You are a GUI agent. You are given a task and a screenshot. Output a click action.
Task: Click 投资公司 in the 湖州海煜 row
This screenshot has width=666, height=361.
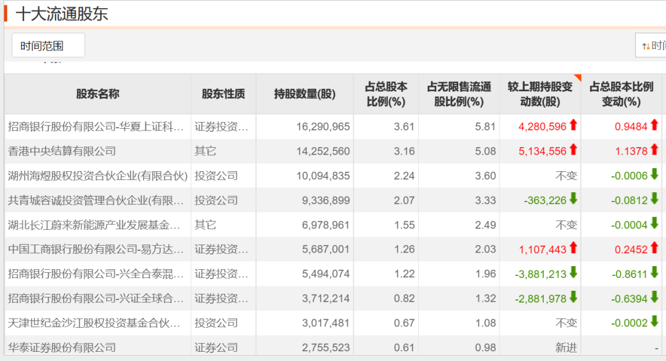click(x=216, y=176)
